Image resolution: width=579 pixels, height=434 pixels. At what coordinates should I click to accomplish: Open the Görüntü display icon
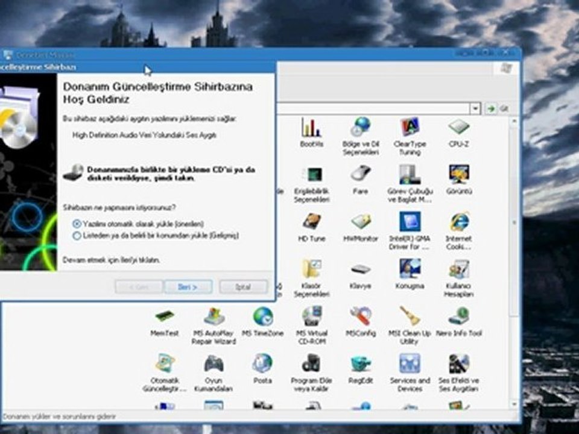tap(459, 175)
